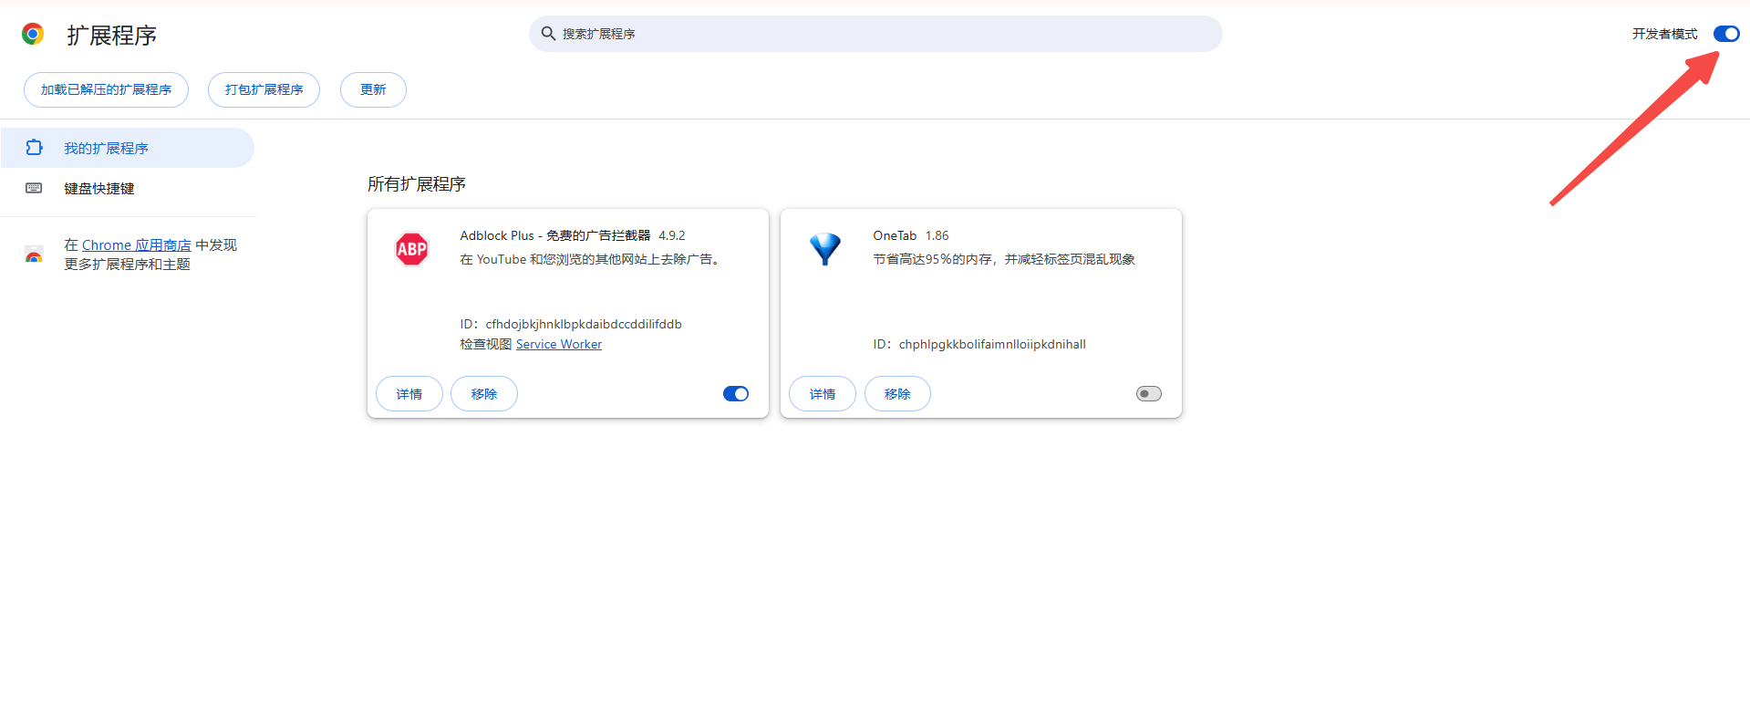Turn off 开发者模式 toggle
The image size is (1750, 707).
click(x=1726, y=34)
